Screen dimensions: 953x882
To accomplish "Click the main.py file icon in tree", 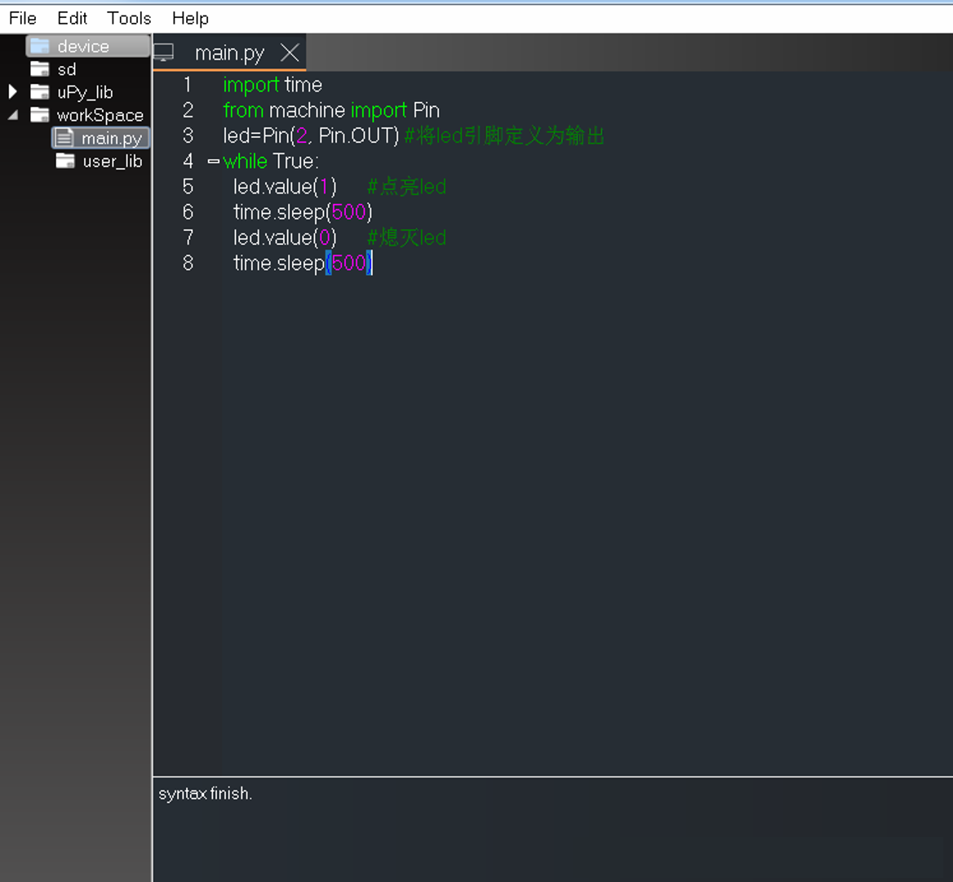I will 64,138.
